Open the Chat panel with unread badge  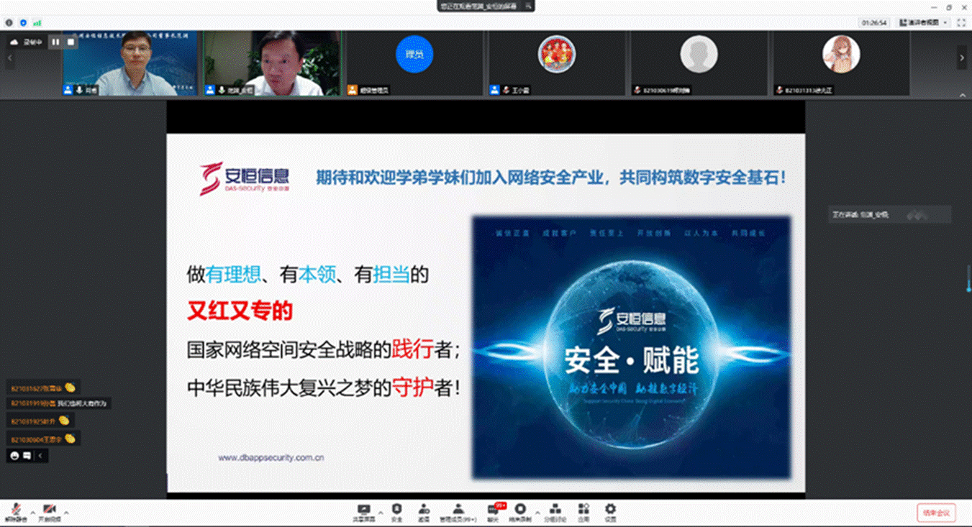point(493,511)
